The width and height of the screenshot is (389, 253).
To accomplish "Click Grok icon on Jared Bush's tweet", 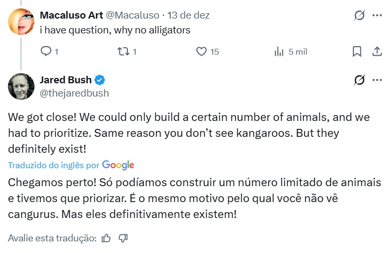I will (x=359, y=80).
